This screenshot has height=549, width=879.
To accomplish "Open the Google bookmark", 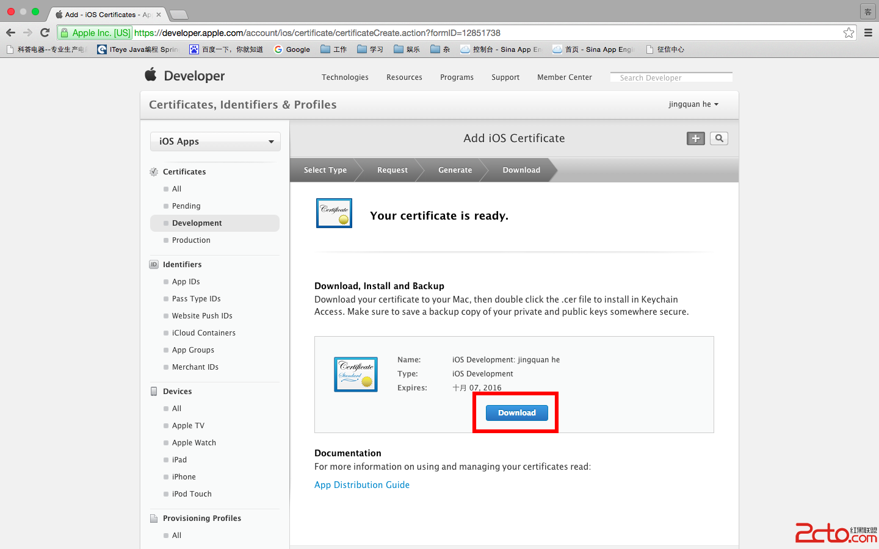I will (292, 49).
